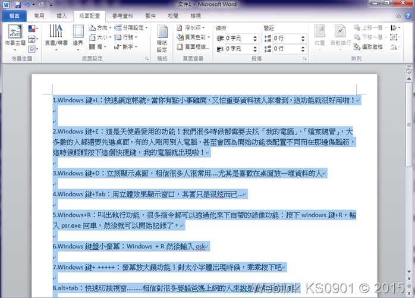The image size is (415, 298).
Task: Open the File (檔案) tab
Action: coord(14,16)
